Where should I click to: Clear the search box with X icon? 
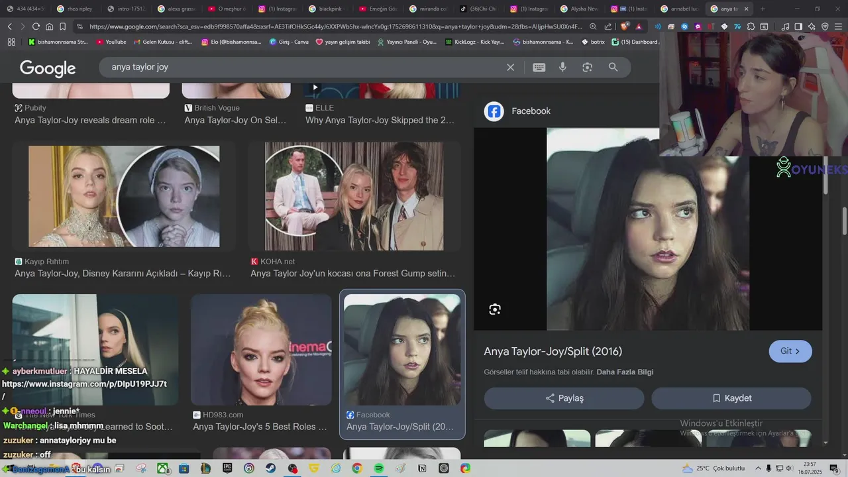pyautogui.click(x=510, y=67)
